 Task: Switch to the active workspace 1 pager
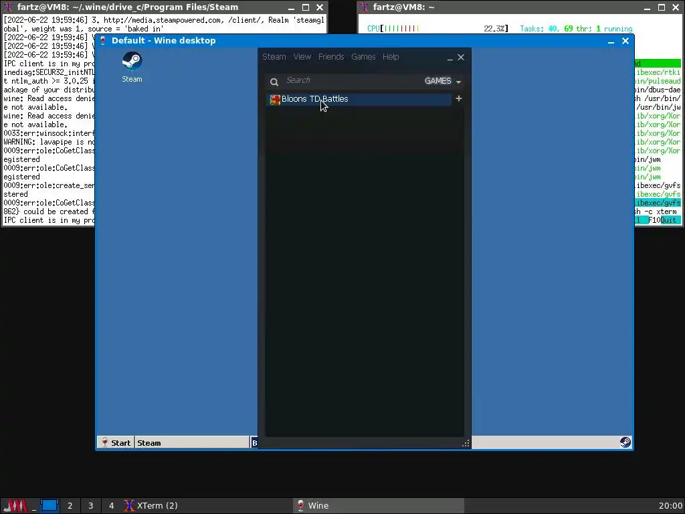point(50,506)
